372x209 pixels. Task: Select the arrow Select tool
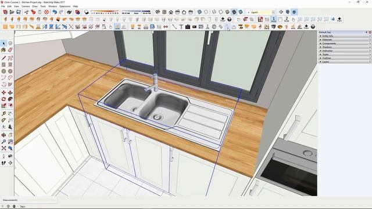click(x=3, y=44)
